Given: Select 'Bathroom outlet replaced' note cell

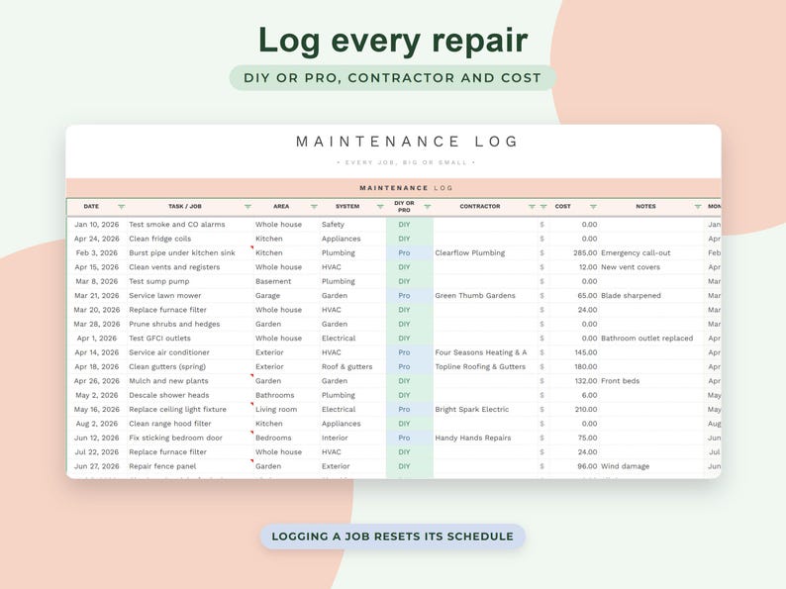Looking at the screenshot, I should [x=651, y=339].
